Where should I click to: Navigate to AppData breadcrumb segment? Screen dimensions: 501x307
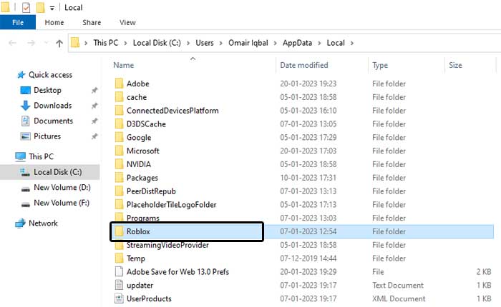[297, 43]
